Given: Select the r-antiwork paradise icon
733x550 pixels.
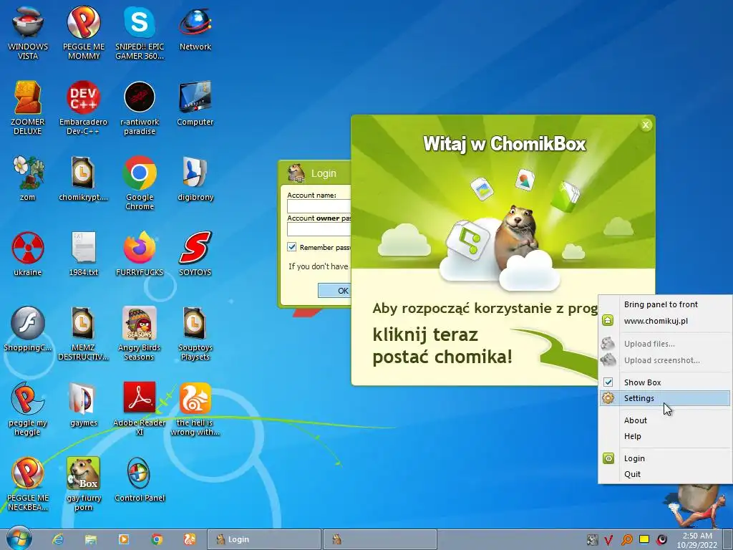Looking at the screenshot, I should click(x=140, y=107).
